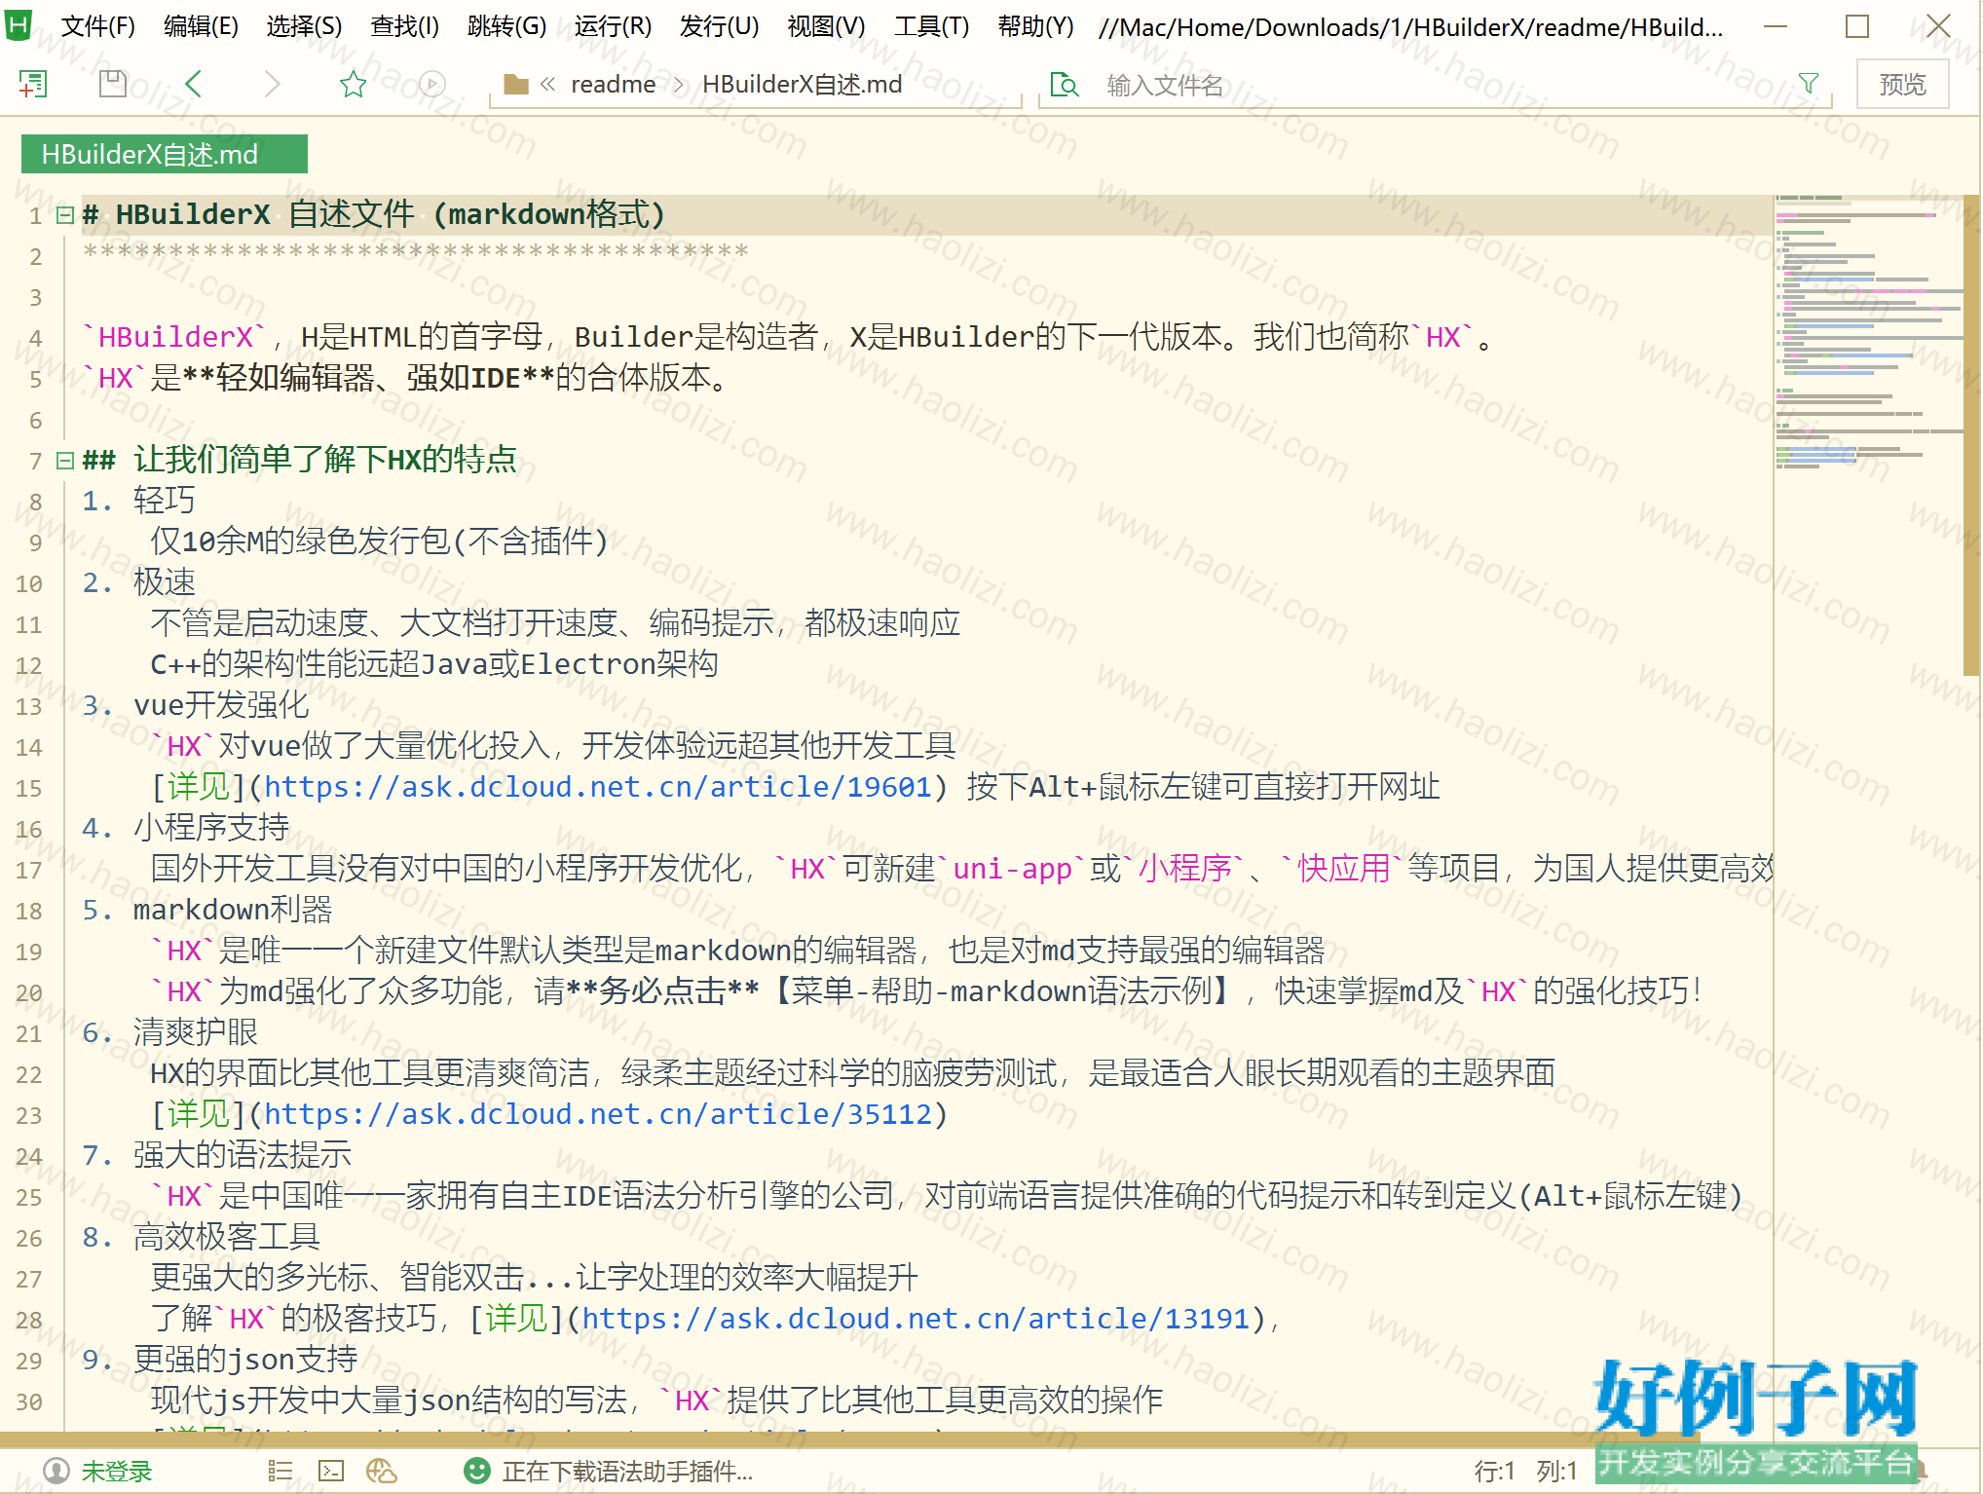Image resolution: width=1983 pixels, height=1494 pixels.
Task: Click the browser icon in status bar
Action: pos(382,1471)
